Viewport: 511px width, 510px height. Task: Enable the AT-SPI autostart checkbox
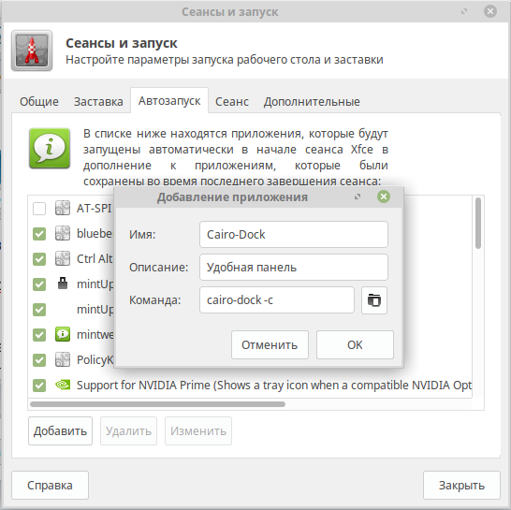(39, 209)
